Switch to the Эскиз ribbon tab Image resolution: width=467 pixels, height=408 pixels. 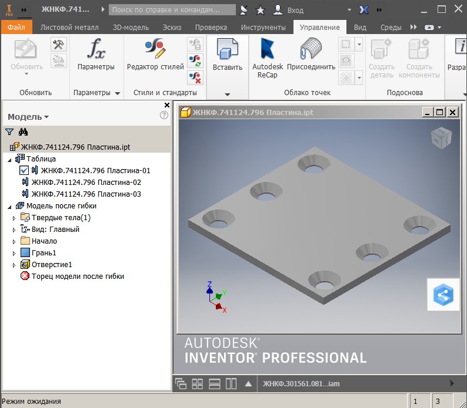[172, 27]
